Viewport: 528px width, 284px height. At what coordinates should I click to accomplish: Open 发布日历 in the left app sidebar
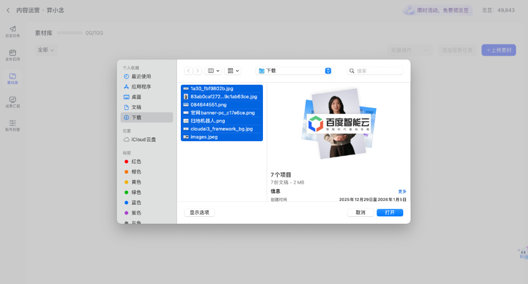click(13, 55)
